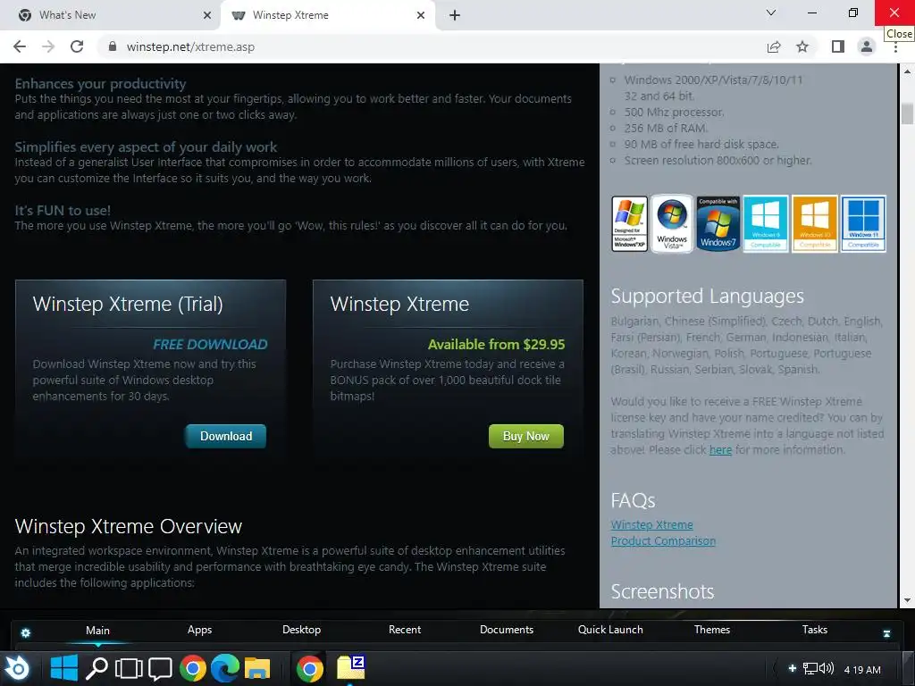Open taskbar search magnifier
The height and width of the screenshot is (686, 915).
(x=97, y=668)
